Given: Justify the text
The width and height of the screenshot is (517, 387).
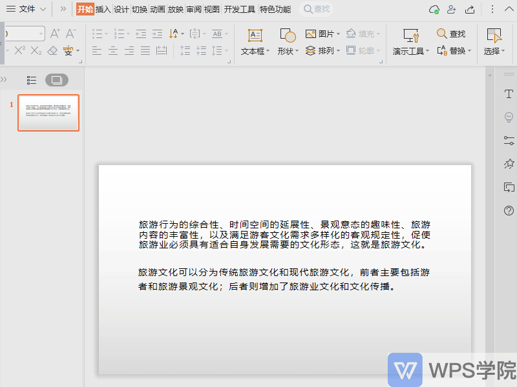Looking at the screenshot, I should 145,51.
